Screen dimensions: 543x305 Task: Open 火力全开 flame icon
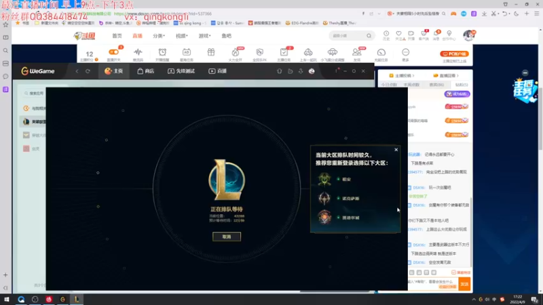coord(236,52)
